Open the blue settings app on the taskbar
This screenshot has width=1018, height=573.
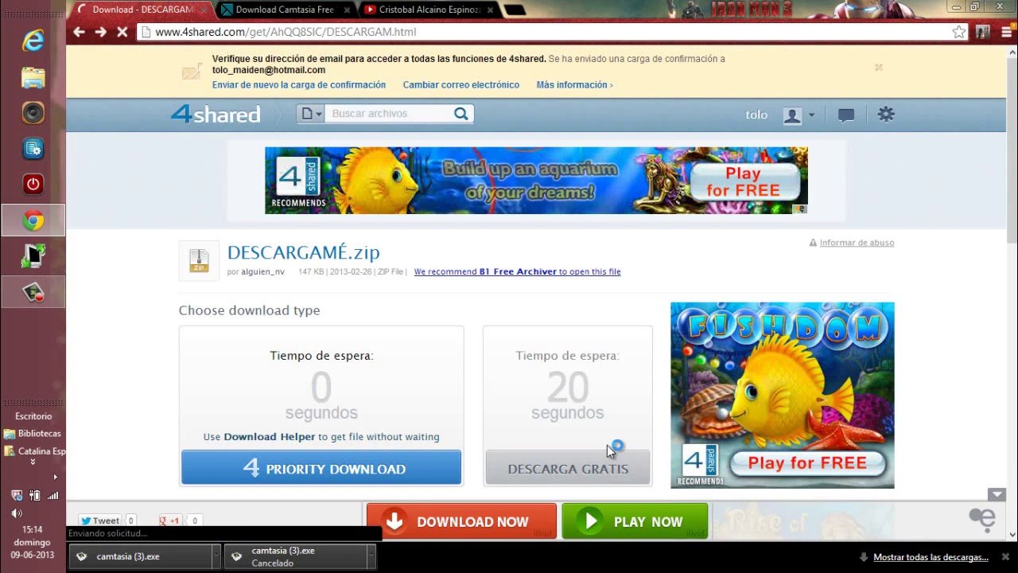[x=33, y=149]
